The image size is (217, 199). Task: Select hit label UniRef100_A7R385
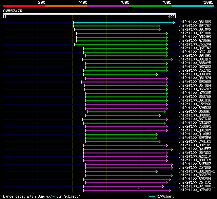point(195,93)
